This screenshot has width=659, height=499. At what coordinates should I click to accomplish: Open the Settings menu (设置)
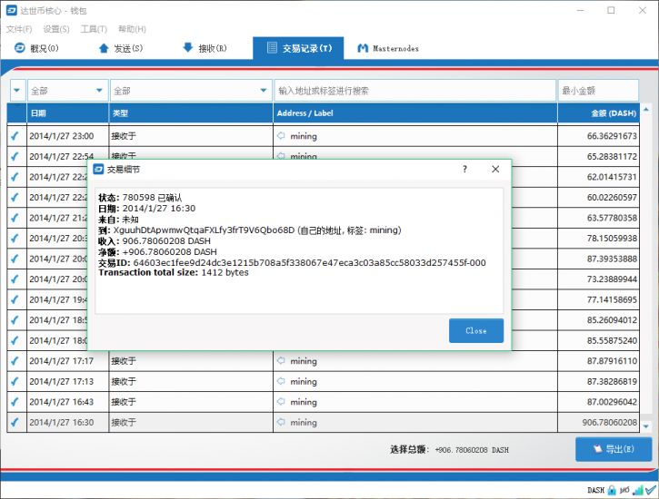[x=56, y=29]
